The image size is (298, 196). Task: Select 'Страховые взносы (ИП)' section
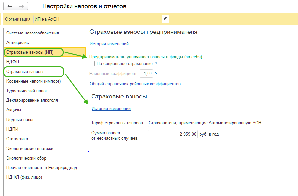pos(30,52)
